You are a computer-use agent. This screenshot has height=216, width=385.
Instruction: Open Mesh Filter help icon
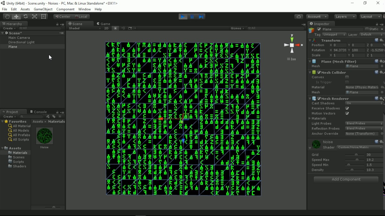click(x=376, y=61)
